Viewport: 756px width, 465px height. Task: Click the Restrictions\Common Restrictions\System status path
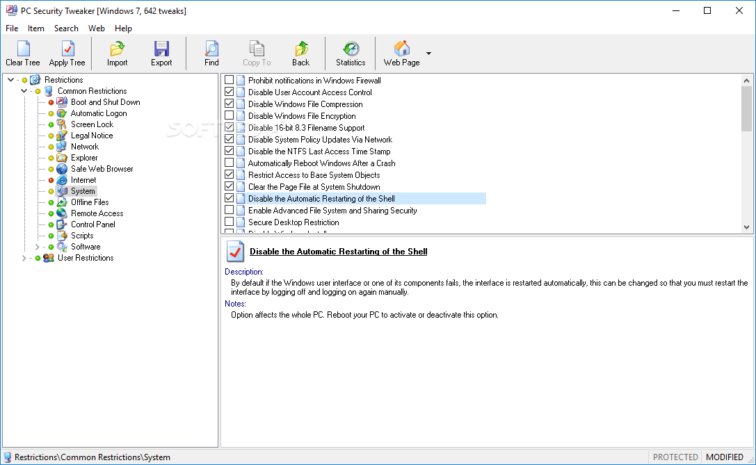92,457
